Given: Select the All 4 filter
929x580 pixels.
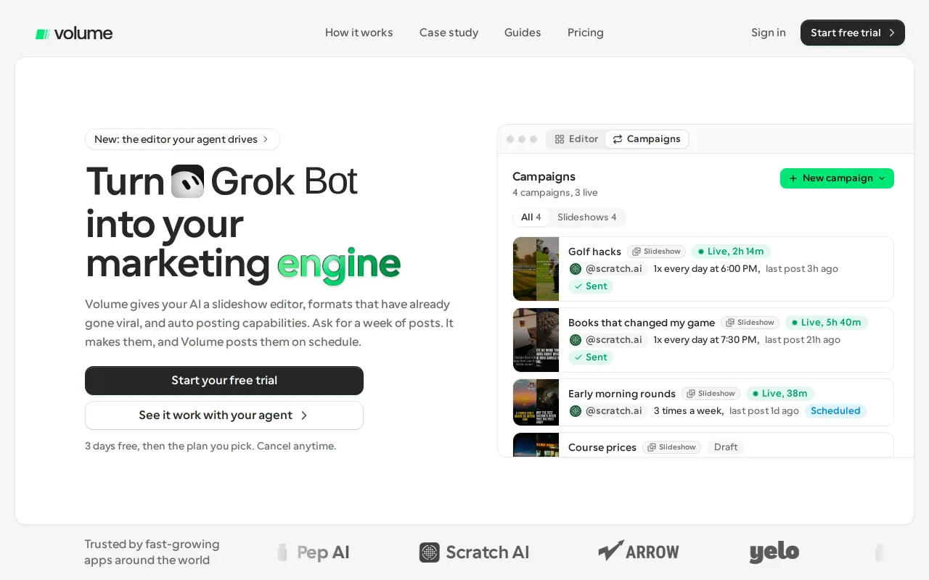Looking at the screenshot, I should (531, 217).
